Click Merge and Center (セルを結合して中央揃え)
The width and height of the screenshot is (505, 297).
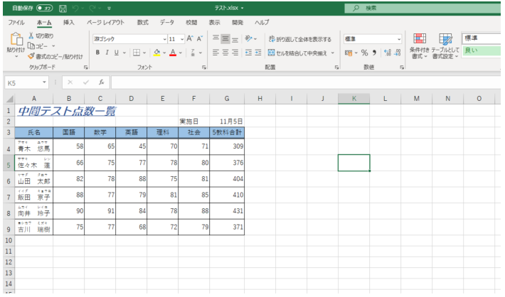pyautogui.click(x=302, y=52)
